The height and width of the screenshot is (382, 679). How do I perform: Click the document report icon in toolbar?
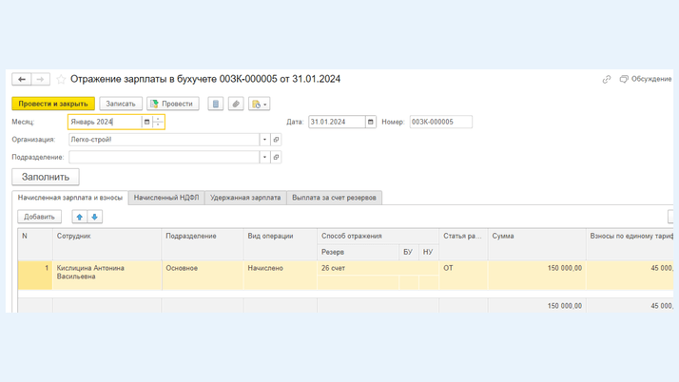pyautogui.click(x=216, y=104)
